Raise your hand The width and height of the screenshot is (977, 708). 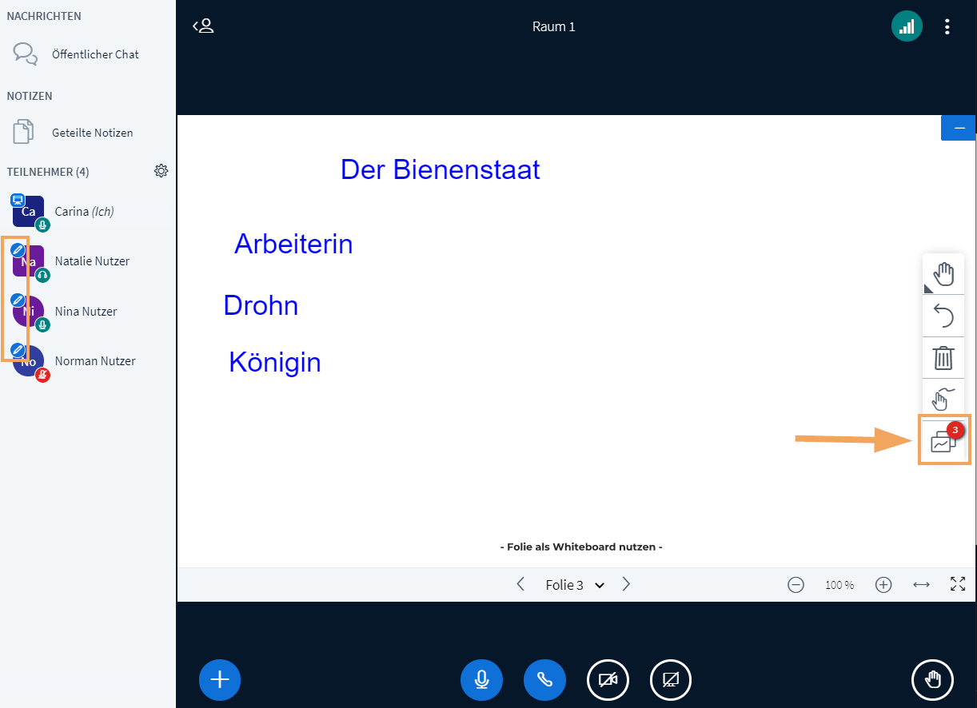coord(932,680)
